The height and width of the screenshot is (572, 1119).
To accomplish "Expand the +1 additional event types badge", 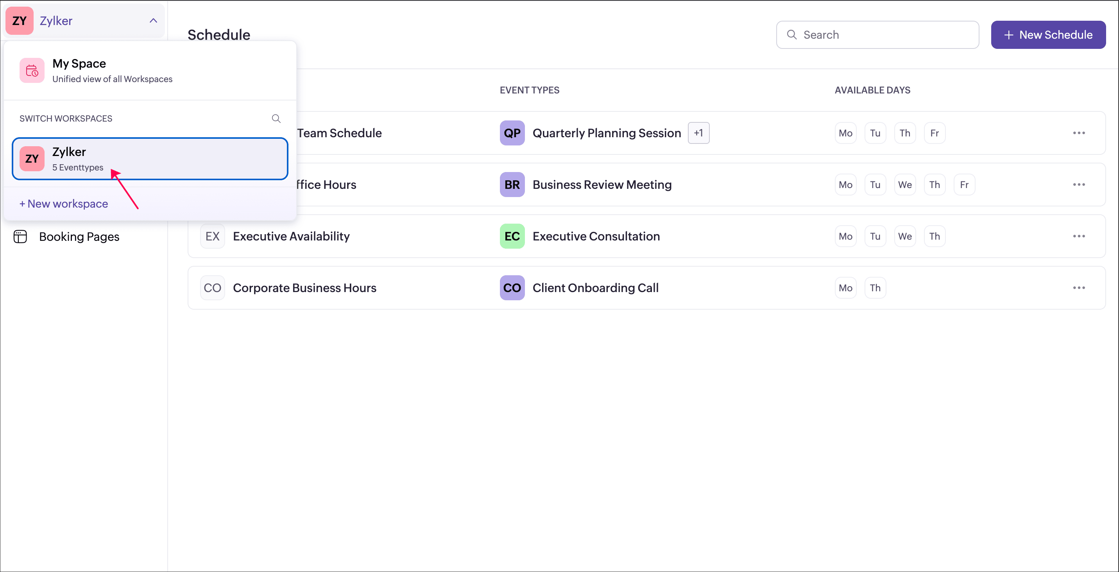I will pyautogui.click(x=698, y=133).
